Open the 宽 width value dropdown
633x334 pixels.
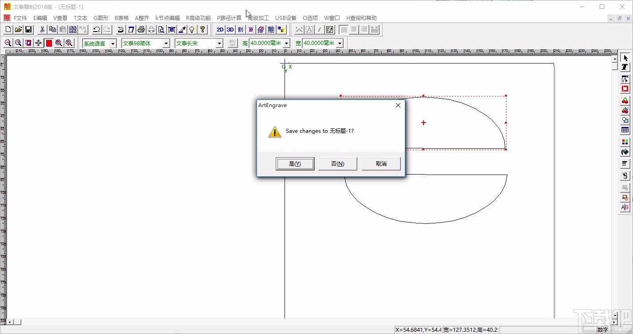[x=340, y=44]
